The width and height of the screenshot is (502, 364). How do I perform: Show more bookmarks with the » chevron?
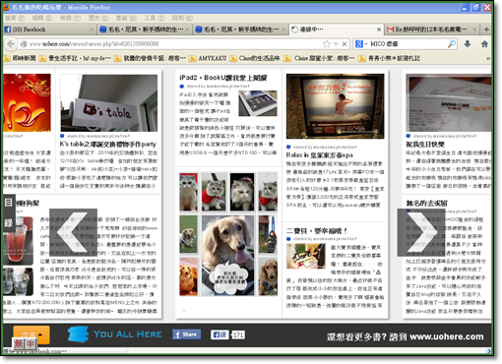pyautogui.click(x=488, y=58)
